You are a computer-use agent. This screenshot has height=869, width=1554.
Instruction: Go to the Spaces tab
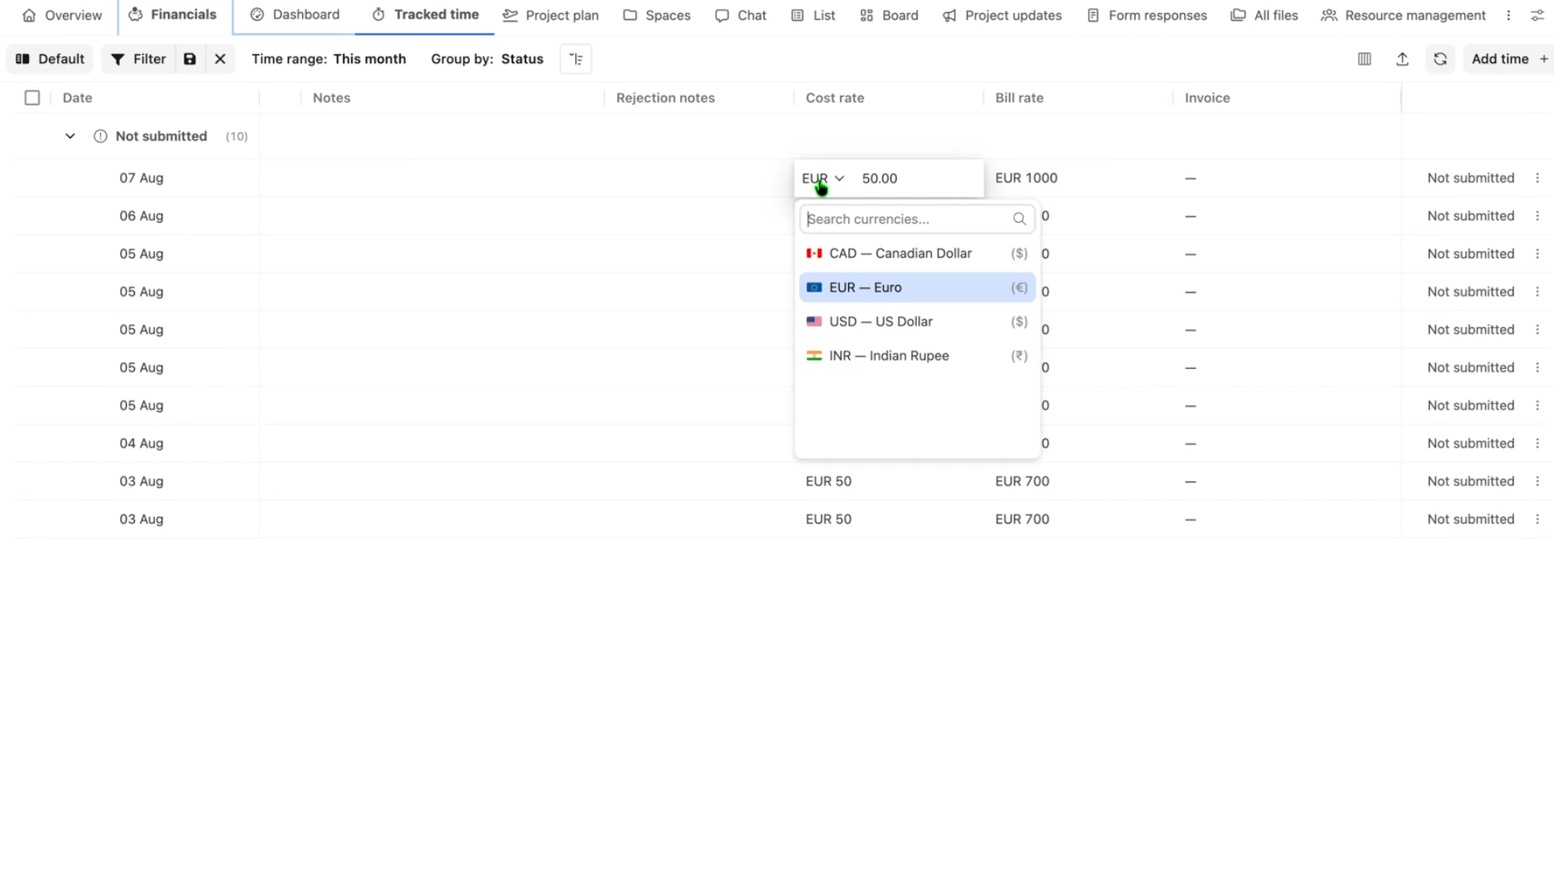click(x=657, y=15)
